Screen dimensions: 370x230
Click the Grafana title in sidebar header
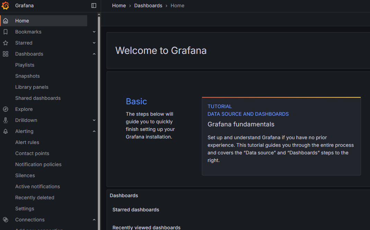click(x=25, y=6)
